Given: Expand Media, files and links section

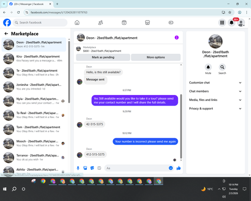Looking at the screenshot, I should (215, 100).
